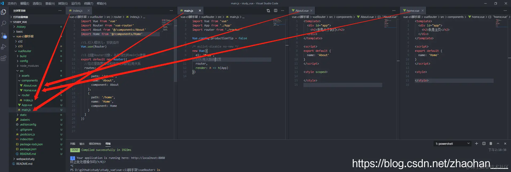Close the index.js editor tab
The width and height of the screenshot is (511, 172).
click(88, 11)
